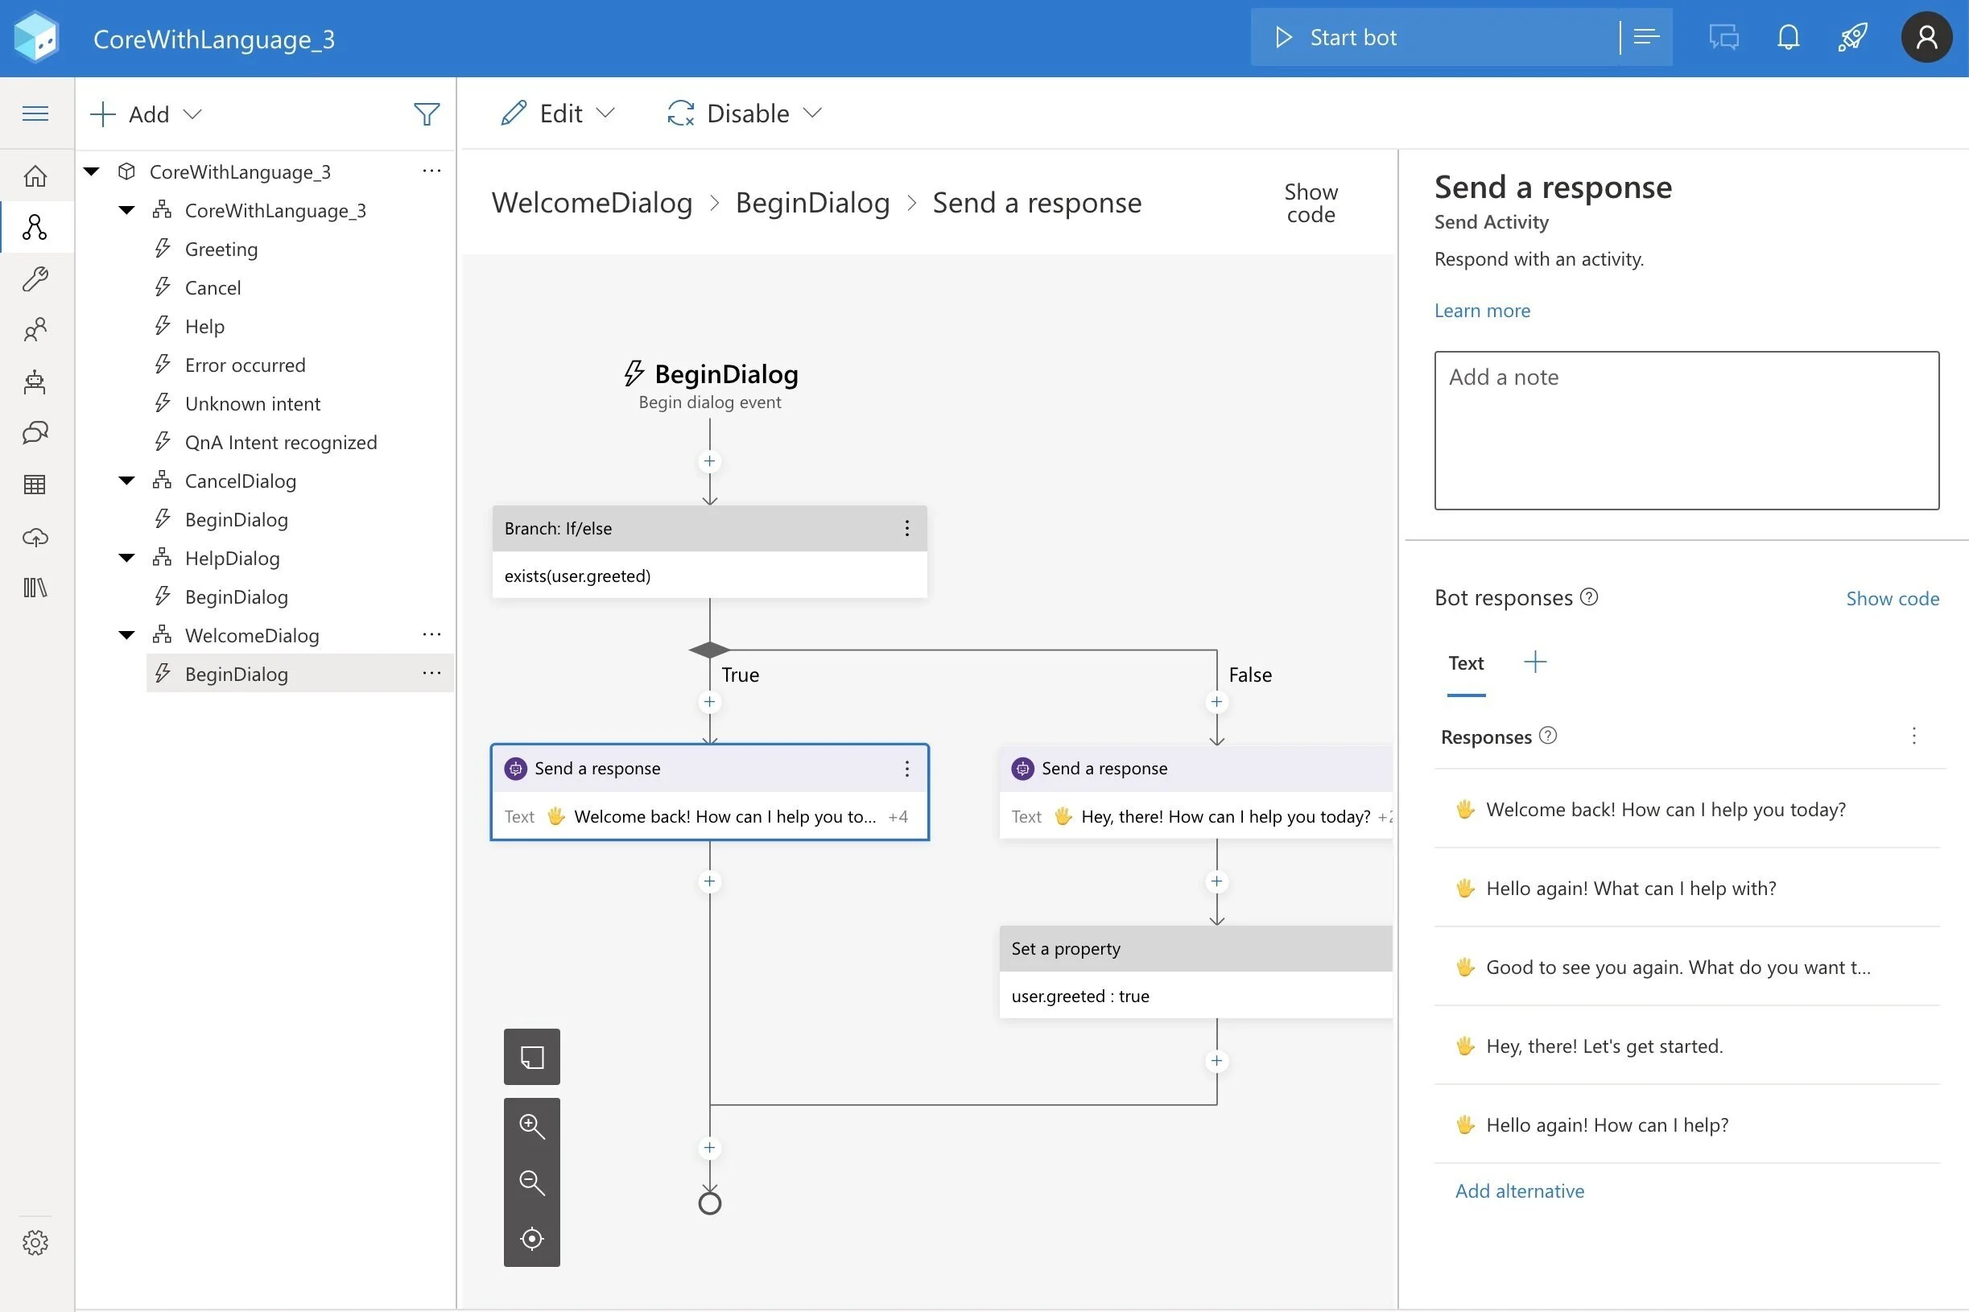Open Branch: If/else node options menu

(x=906, y=528)
